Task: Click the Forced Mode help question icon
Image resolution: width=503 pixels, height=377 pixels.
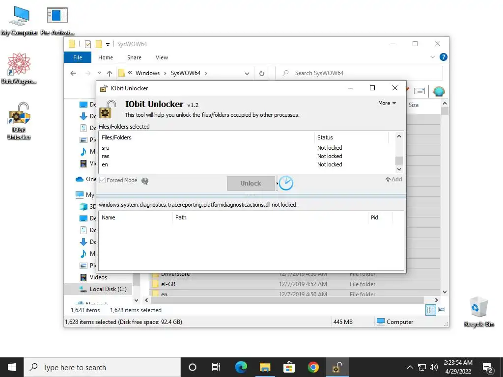Action: 145,181
